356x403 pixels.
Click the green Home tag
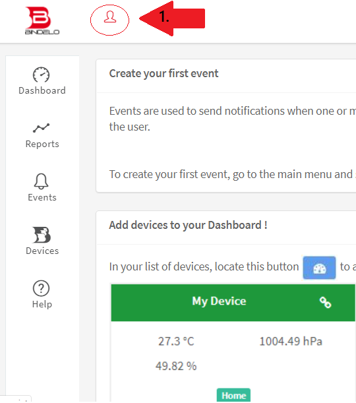click(x=233, y=395)
